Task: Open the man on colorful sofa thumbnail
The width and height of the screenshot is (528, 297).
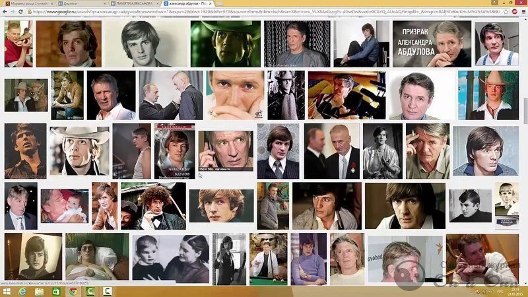Action: pyautogui.click(x=346, y=95)
